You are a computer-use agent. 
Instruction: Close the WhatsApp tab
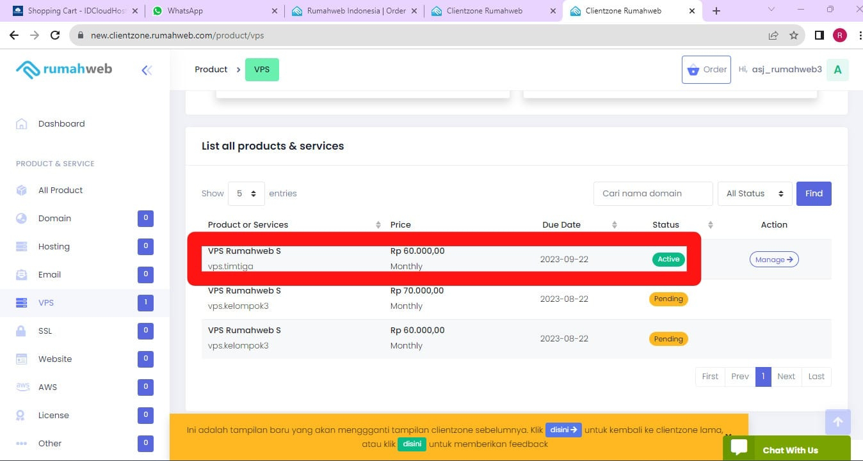tap(274, 11)
